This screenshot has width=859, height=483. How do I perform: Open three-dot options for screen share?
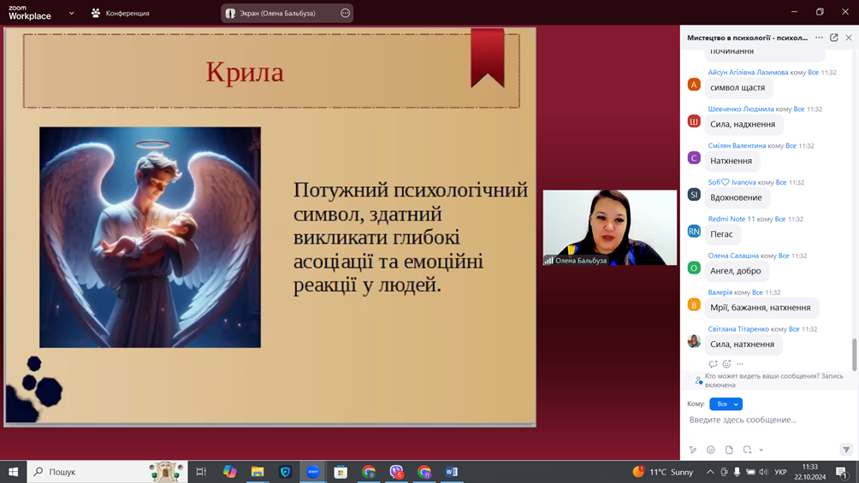click(345, 13)
